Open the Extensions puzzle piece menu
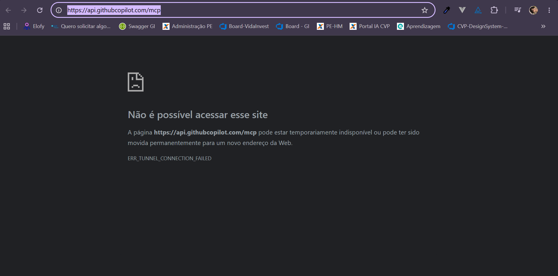This screenshot has height=276, width=558. (x=494, y=10)
